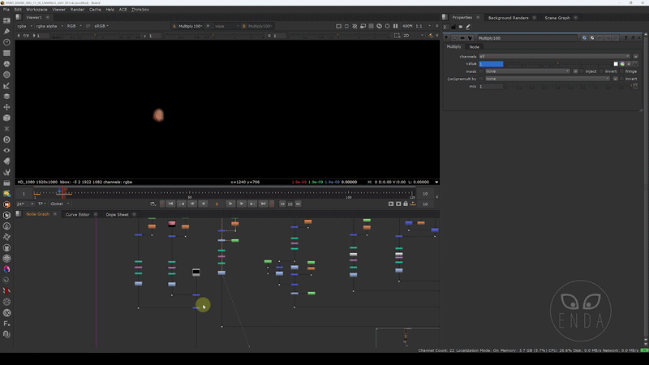Open the 2D view mode dropdown

pos(413,36)
